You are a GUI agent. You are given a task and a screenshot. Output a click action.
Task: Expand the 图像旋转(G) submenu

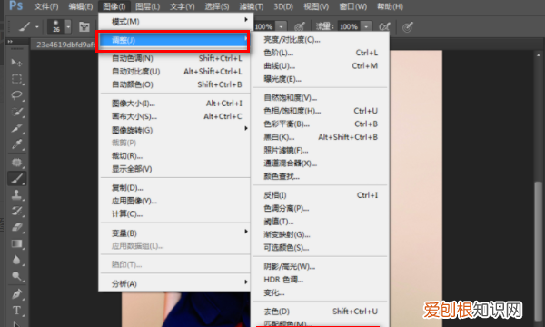click(x=176, y=130)
